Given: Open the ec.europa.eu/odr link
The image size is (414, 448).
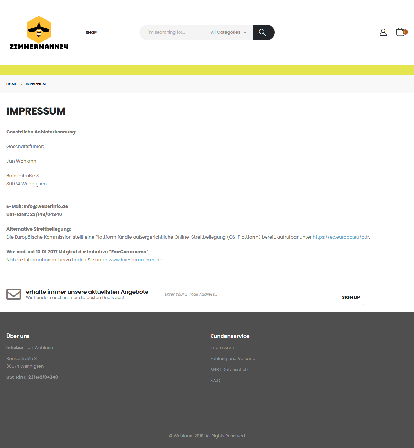Looking at the screenshot, I should click(x=341, y=237).
